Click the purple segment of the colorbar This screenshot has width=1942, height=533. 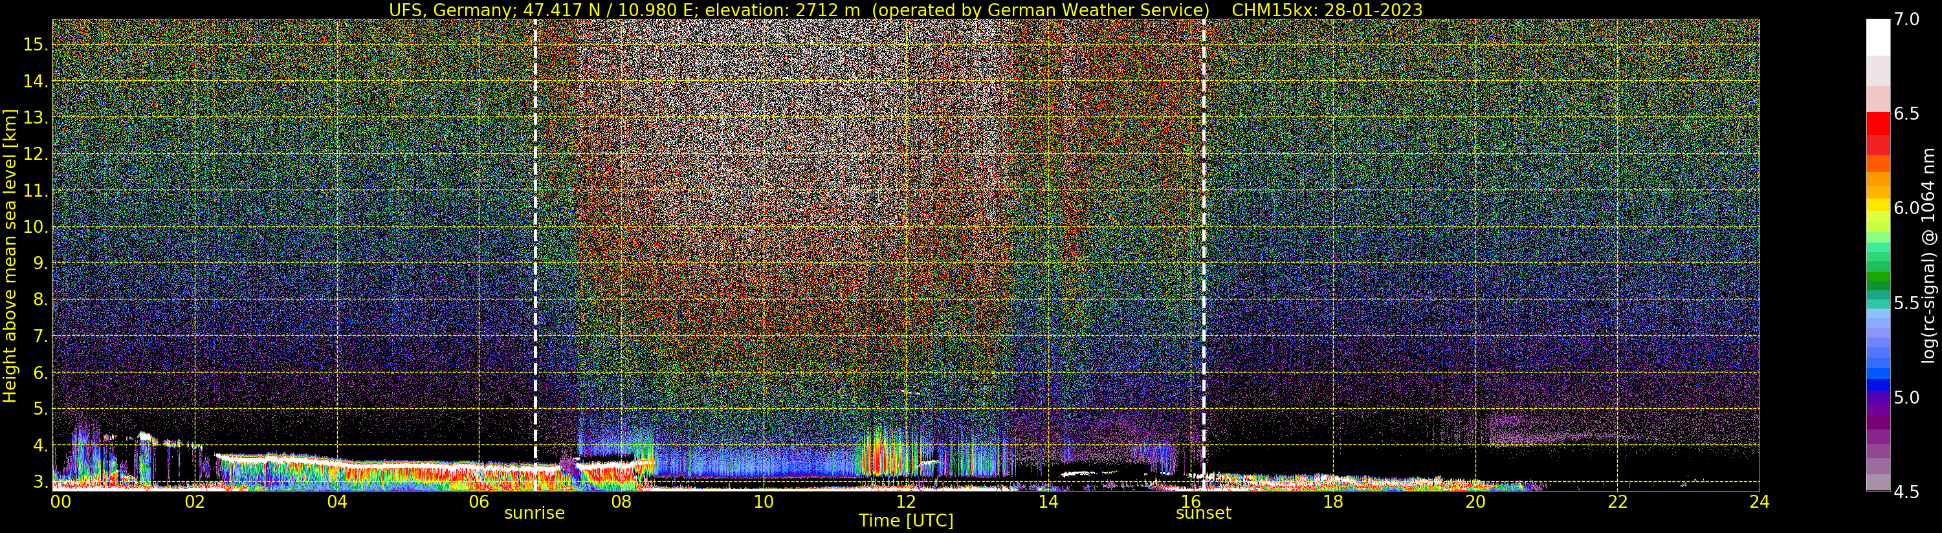(x=1878, y=409)
